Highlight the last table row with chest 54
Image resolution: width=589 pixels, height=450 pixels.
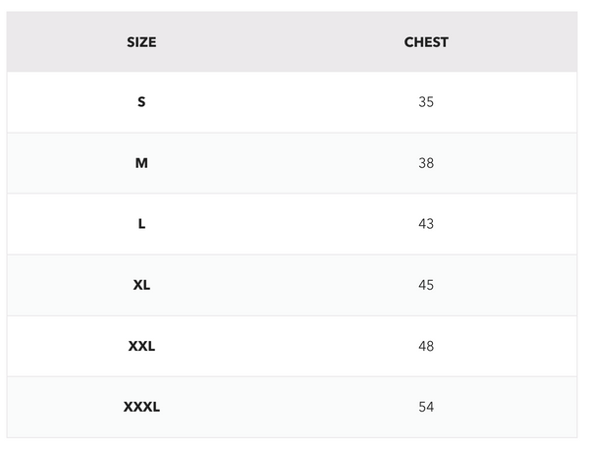point(285,407)
